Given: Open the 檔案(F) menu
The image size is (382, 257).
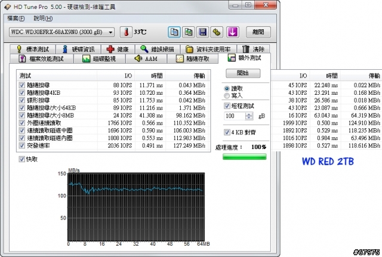Looking at the screenshot, I should (x=16, y=18).
